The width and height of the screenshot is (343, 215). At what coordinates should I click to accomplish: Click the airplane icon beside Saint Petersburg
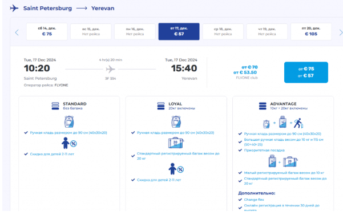14,9
